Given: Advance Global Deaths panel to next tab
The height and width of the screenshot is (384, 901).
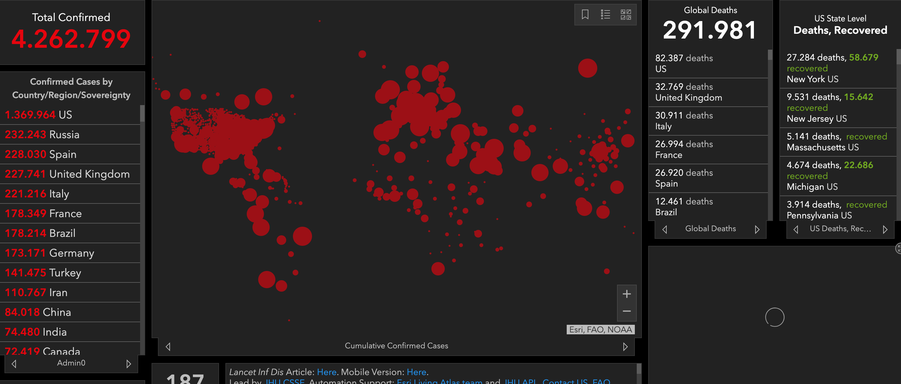Looking at the screenshot, I should point(757,230).
